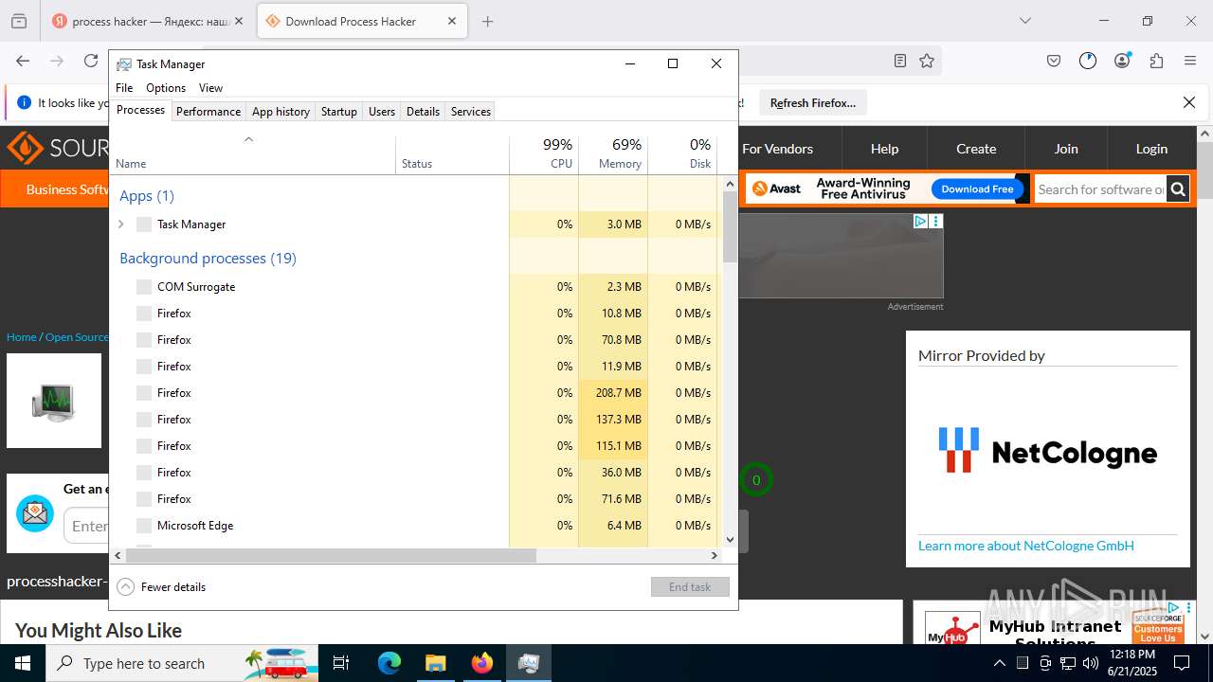Bookmark this page with star icon

click(927, 61)
